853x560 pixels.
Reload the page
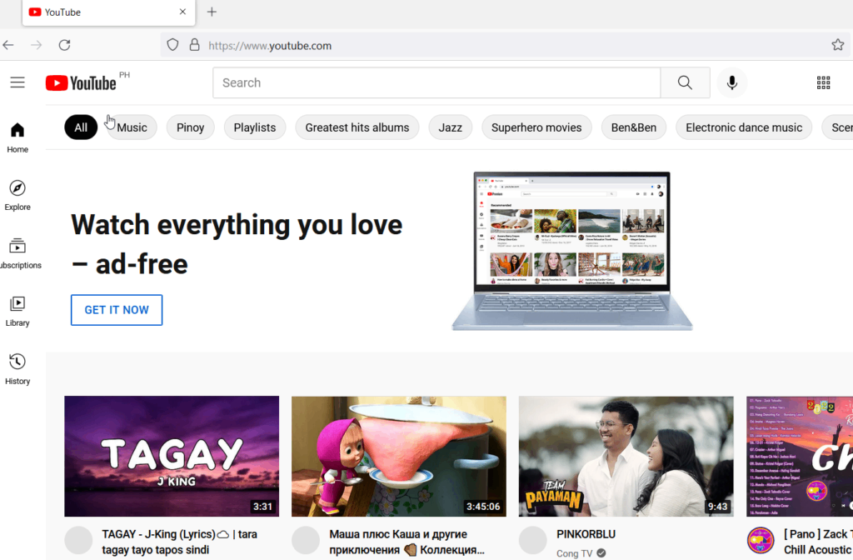tap(65, 45)
